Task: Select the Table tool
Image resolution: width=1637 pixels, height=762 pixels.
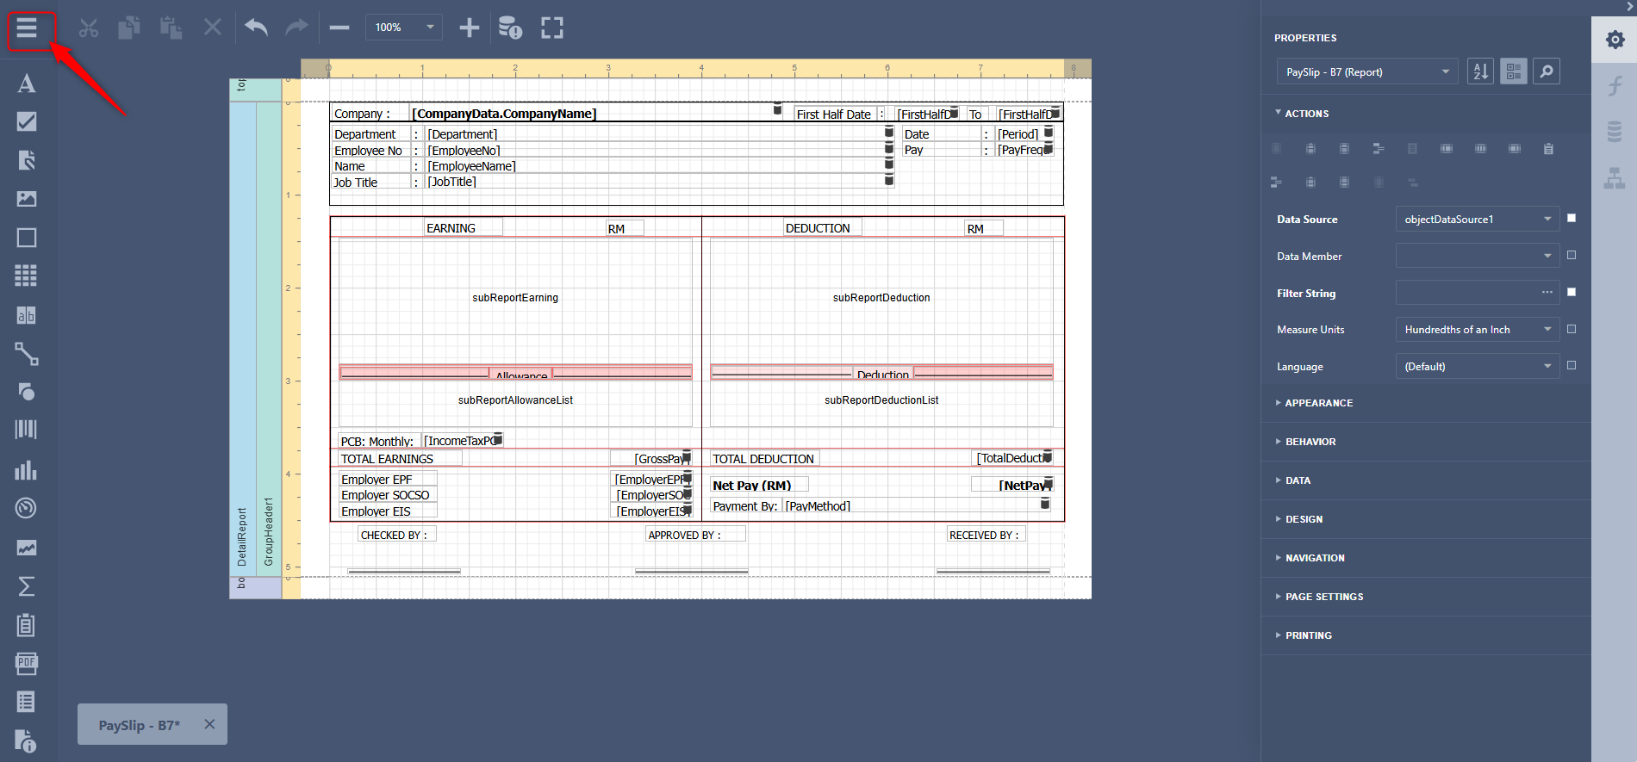Action: pos(27,276)
